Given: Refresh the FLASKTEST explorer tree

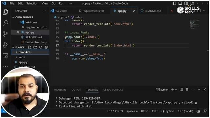Looking at the screenshot, I should point(40,47).
